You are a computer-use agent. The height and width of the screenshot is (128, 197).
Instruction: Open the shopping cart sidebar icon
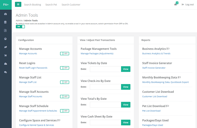pos(5,56)
